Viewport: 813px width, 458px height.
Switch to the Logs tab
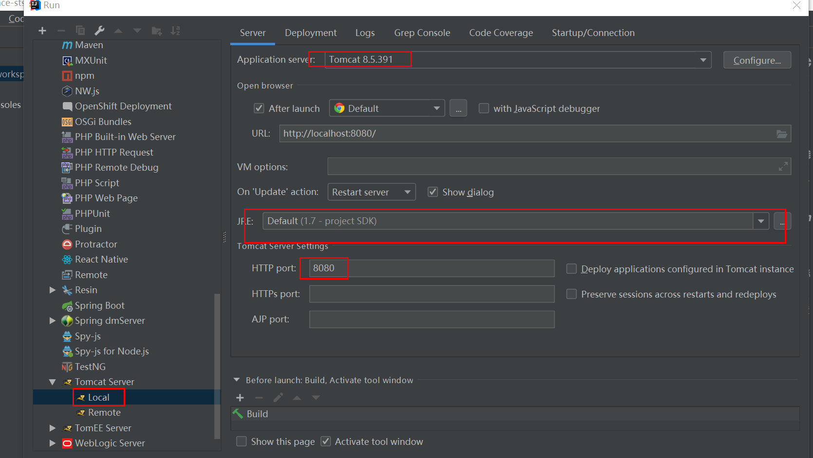coord(365,33)
